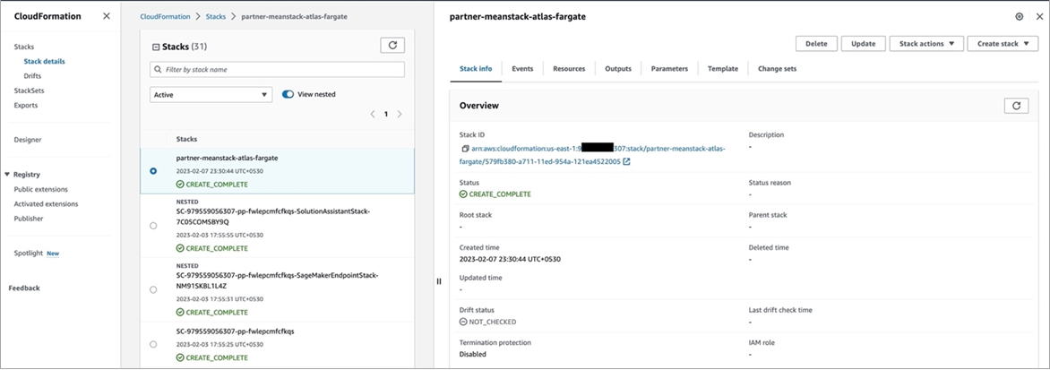
Task: Close the stack details panel
Action: pos(1039,17)
